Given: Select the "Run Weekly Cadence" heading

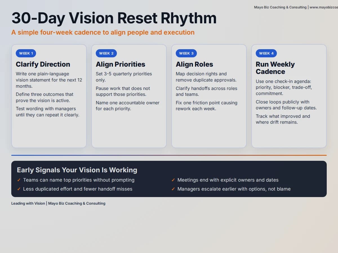Looking at the screenshot, I should (275, 68).
